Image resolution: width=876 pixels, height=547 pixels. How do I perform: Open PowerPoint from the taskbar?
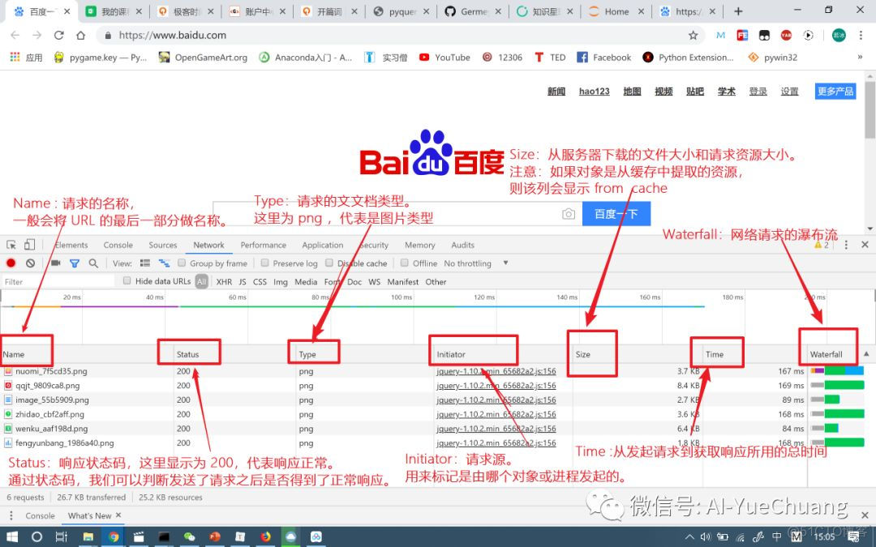pyautogui.click(x=215, y=537)
